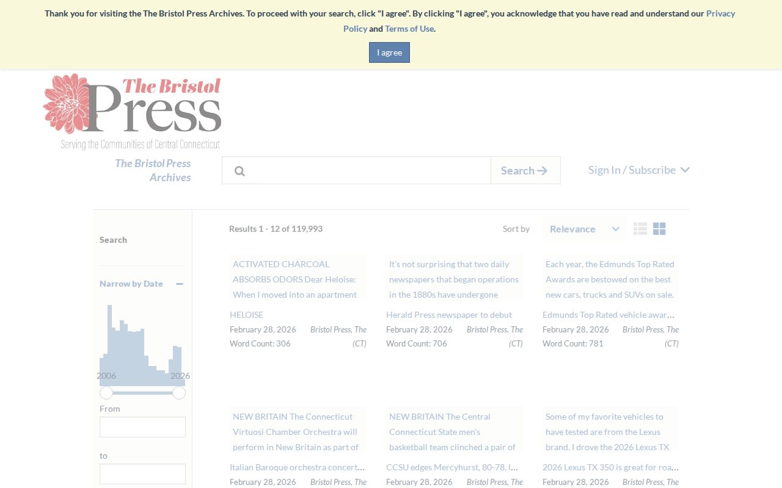Click the 2006 start date slider handle
The image size is (782, 488).
click(106, 393)
